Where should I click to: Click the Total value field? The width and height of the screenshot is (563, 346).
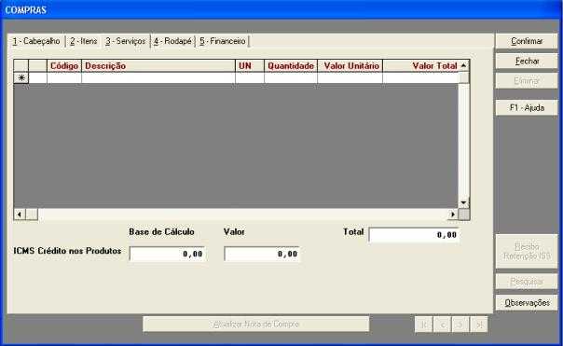[414, 235]
